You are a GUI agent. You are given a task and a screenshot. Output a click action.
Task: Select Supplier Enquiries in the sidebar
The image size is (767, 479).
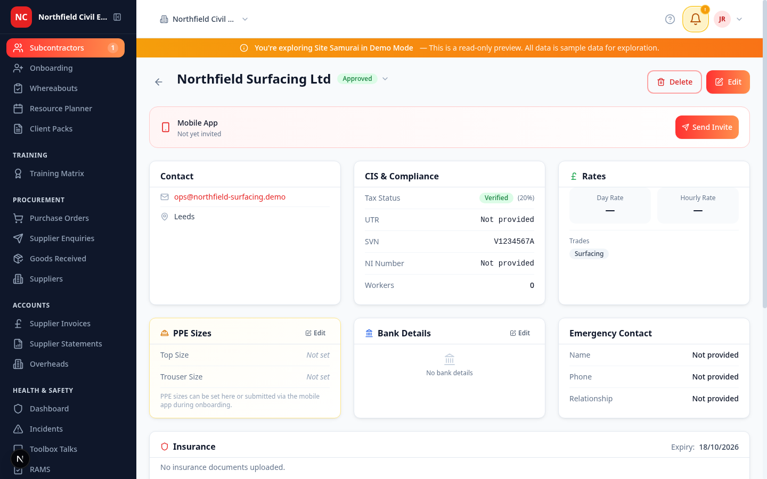61,238
